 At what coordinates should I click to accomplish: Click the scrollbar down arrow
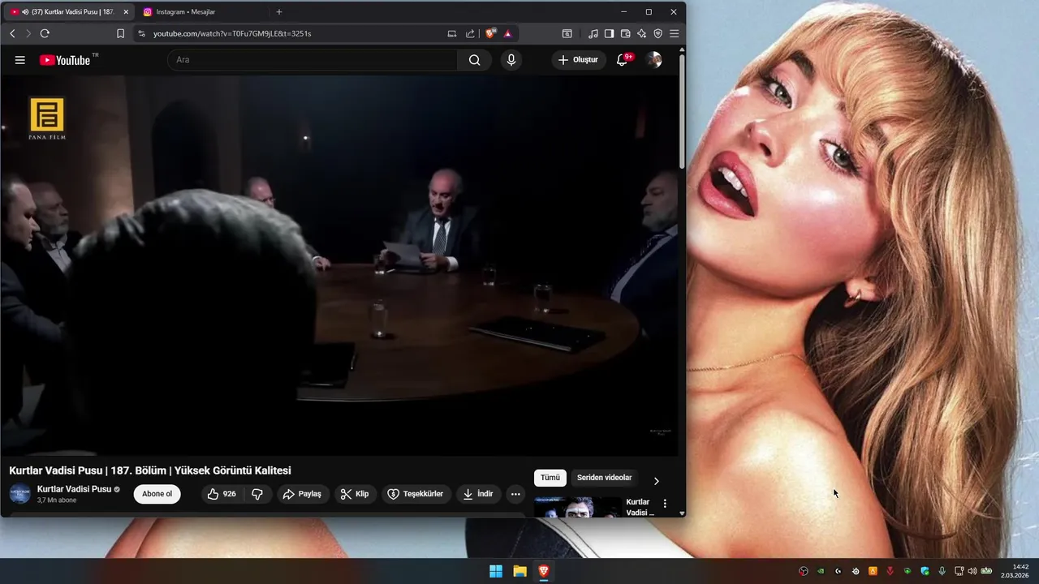point(682,513)
